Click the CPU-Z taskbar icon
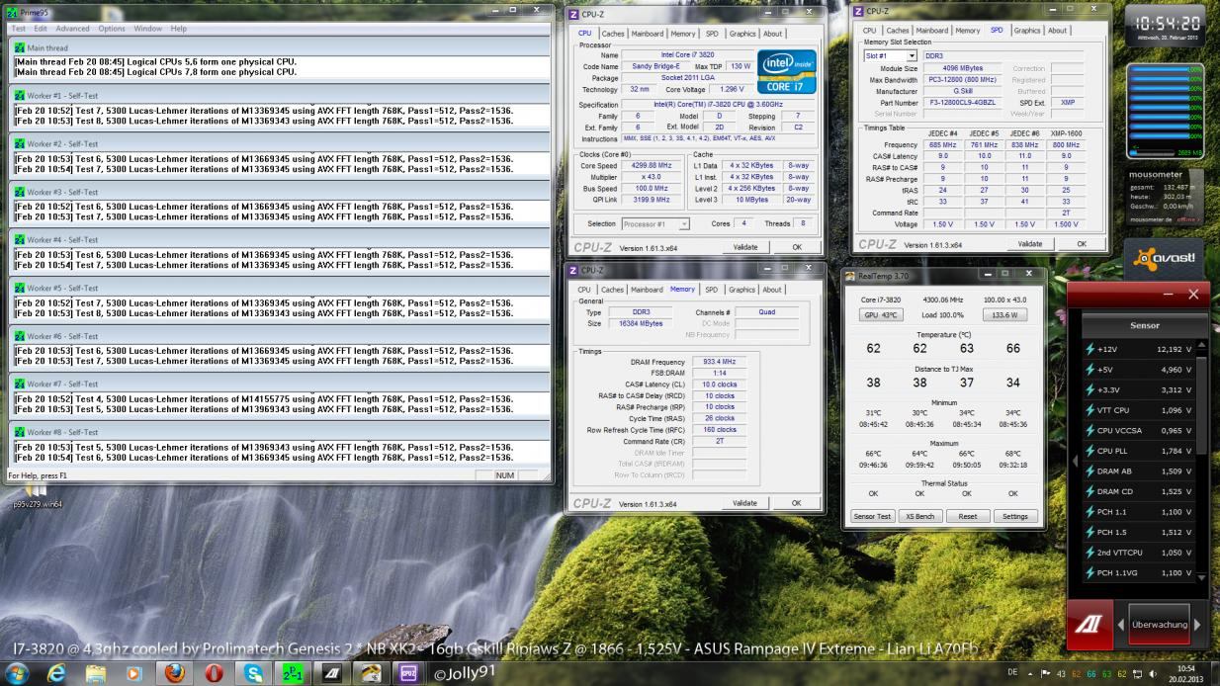 coord(408,672)
